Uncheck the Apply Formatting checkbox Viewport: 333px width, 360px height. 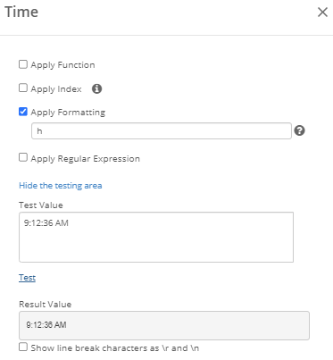click(x=23, y=112)
